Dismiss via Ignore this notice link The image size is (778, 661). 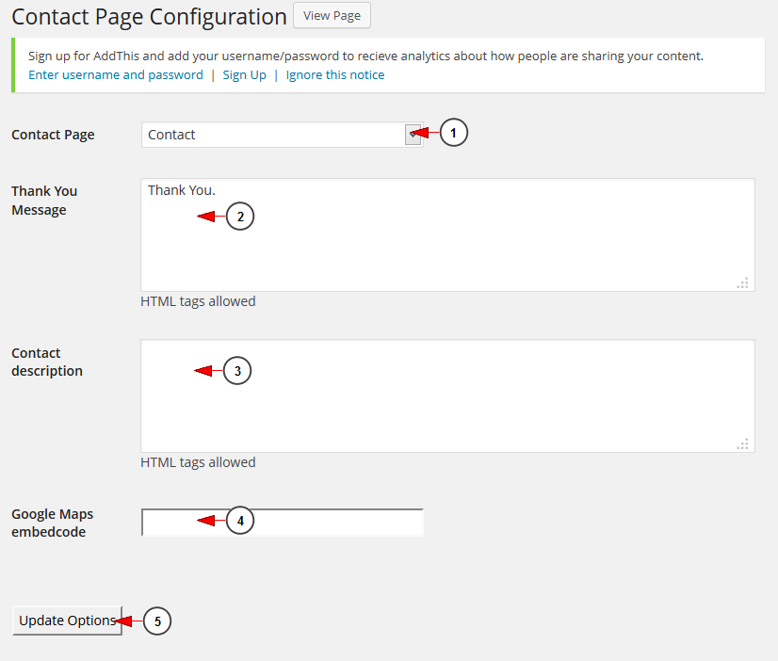pyautogui.click(x=335, y=75)
